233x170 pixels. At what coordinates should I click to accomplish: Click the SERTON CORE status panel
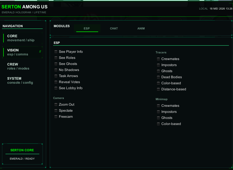click(23, 154)
